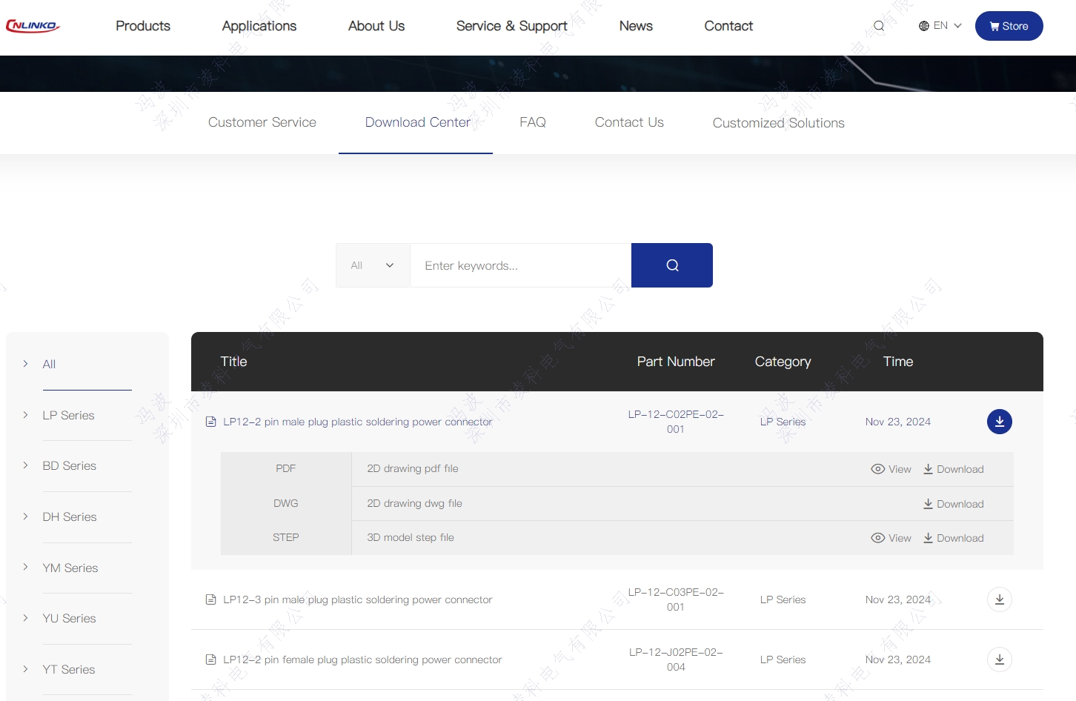Select the Download Center tab

[418, 122]
